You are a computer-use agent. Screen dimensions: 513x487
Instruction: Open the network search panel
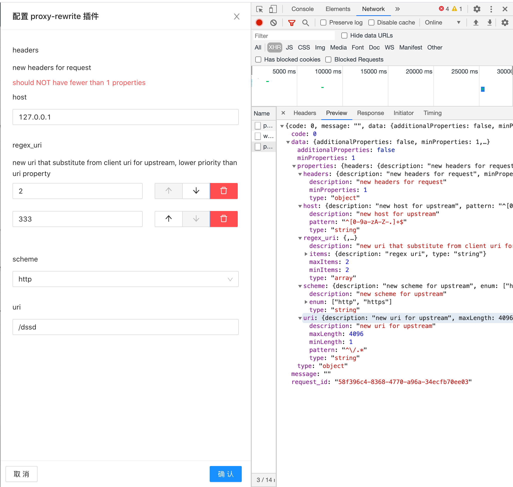[306, 22]
